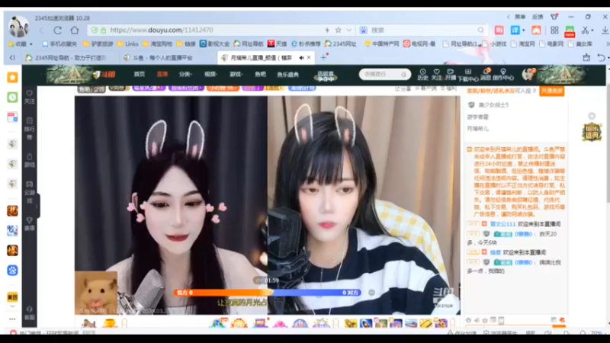Open the browser downloads arrow icon
Image resolution: width=610 pixels, height=343 pixels.
605,30
